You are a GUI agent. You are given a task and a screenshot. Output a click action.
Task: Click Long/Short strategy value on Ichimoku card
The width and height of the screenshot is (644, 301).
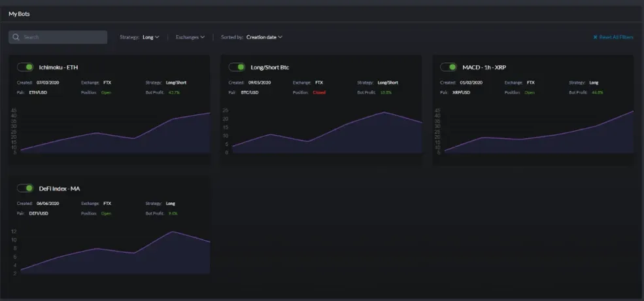[176, 82]
